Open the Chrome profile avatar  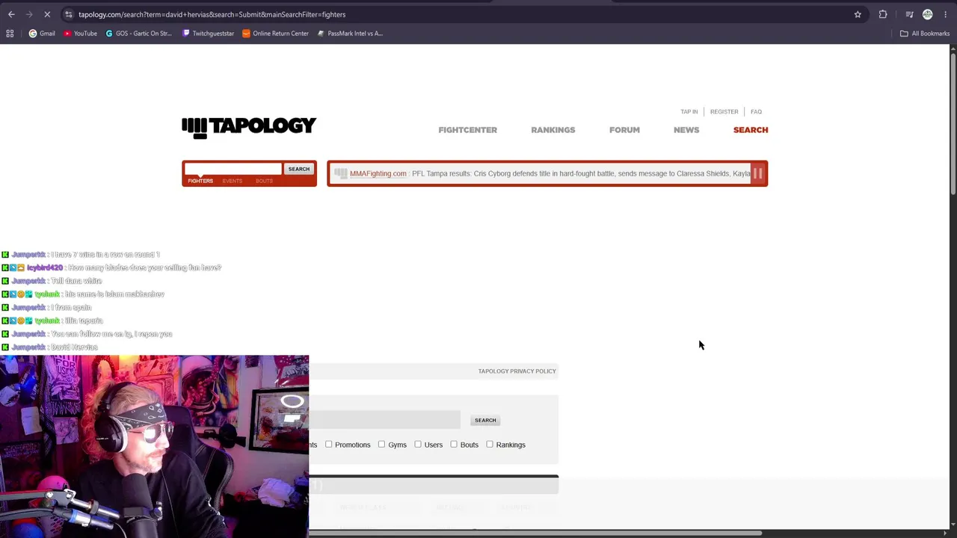(x=928, y=14)
